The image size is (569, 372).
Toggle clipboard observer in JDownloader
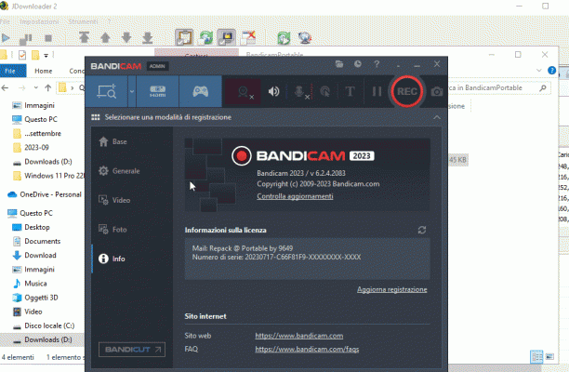[184, 38]
